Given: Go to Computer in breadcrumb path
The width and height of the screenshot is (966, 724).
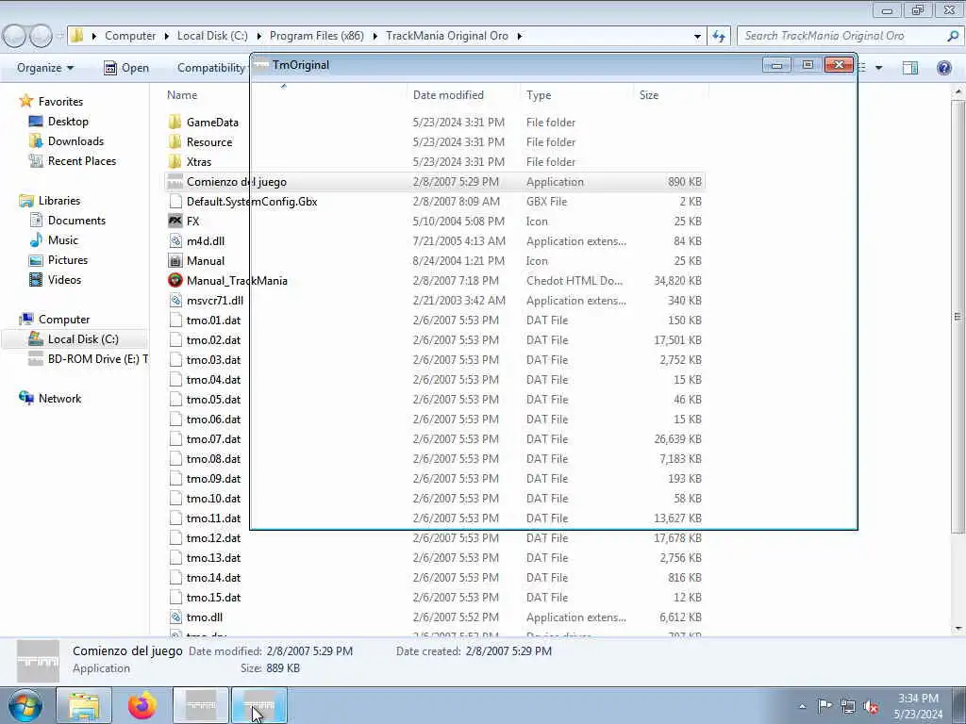Looking at the screenshot, I should point(130,36).
